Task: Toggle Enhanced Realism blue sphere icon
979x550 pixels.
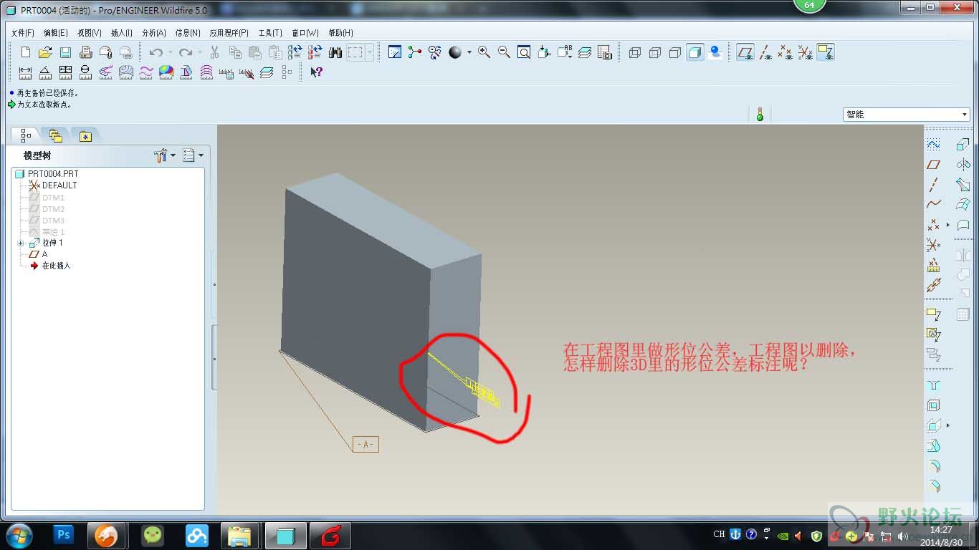Action: tap(715, 52)
